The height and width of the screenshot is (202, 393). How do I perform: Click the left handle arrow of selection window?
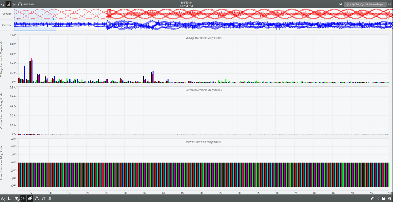(x=16, y=19)
